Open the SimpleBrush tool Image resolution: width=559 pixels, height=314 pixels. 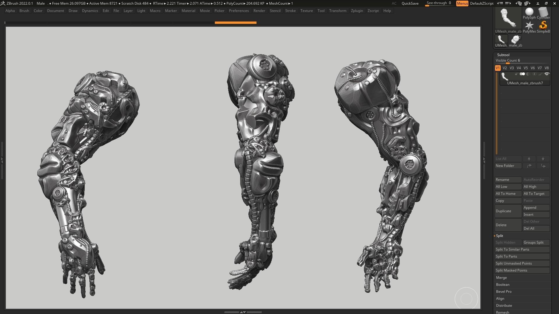[x=543, y=26]
